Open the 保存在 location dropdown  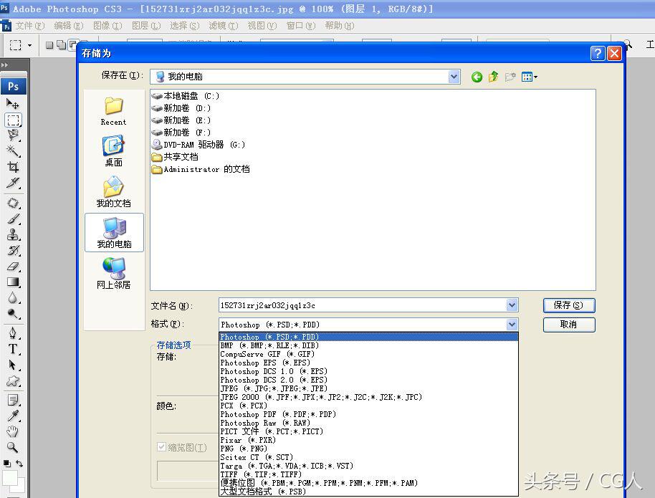pyautogui.click(x=454, y=77)
